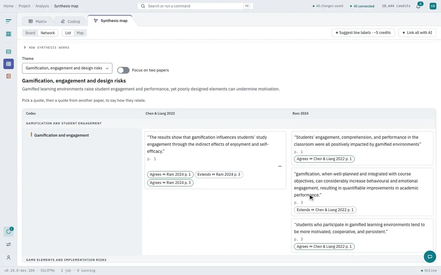Open the notebook icon in sidebar

coord(9,76)
